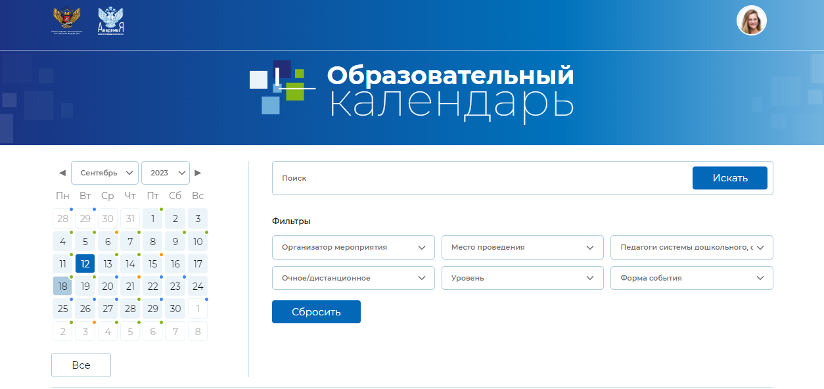The width and height of the screenshot is (824, 389).
Task: Click the Академия logo in header
Action: point(110,20)
